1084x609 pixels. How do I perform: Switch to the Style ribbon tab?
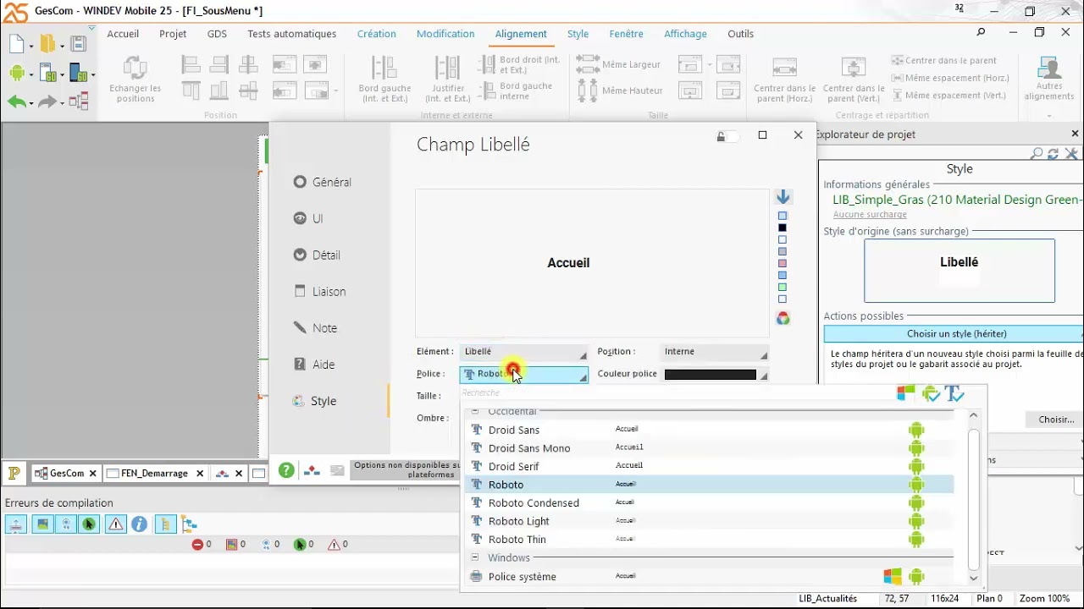[578, 34]
